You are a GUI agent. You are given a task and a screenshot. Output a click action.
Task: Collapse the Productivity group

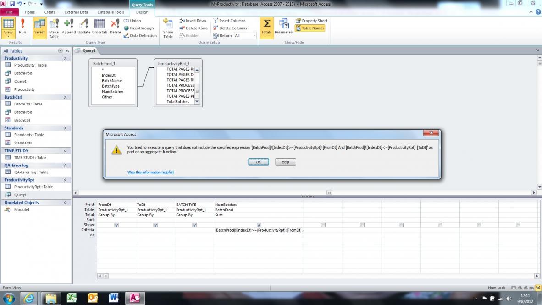pos(65,58)
